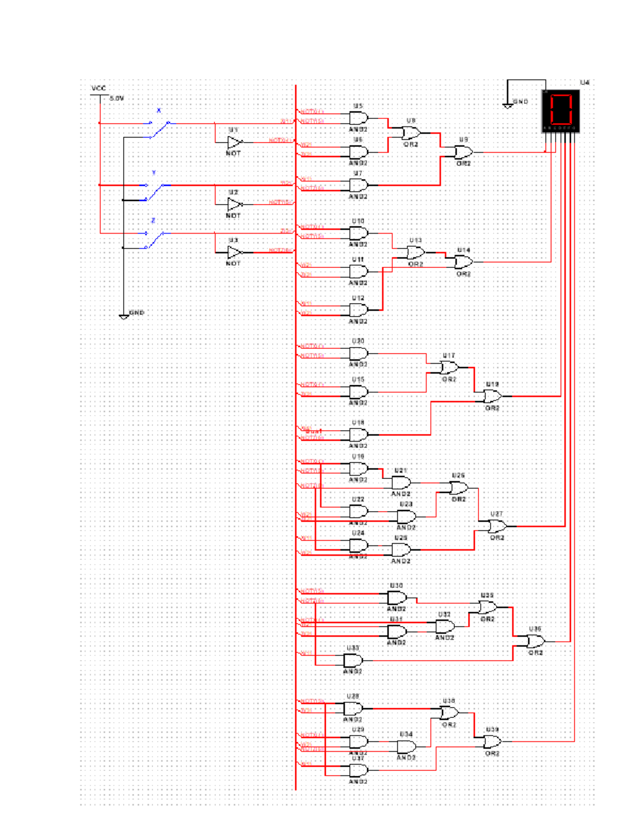This screenshot has width=643, height=832.
Task: Select the AND2 gate U33
Action: [352, 660]
